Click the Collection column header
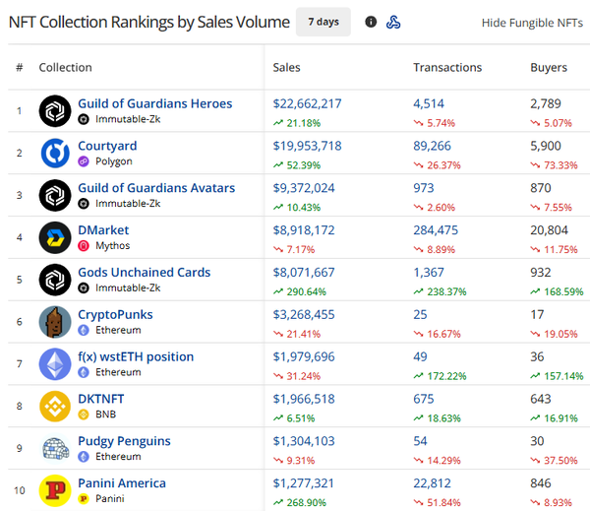This screenshot has width=590, height=511. coord(66,68)
